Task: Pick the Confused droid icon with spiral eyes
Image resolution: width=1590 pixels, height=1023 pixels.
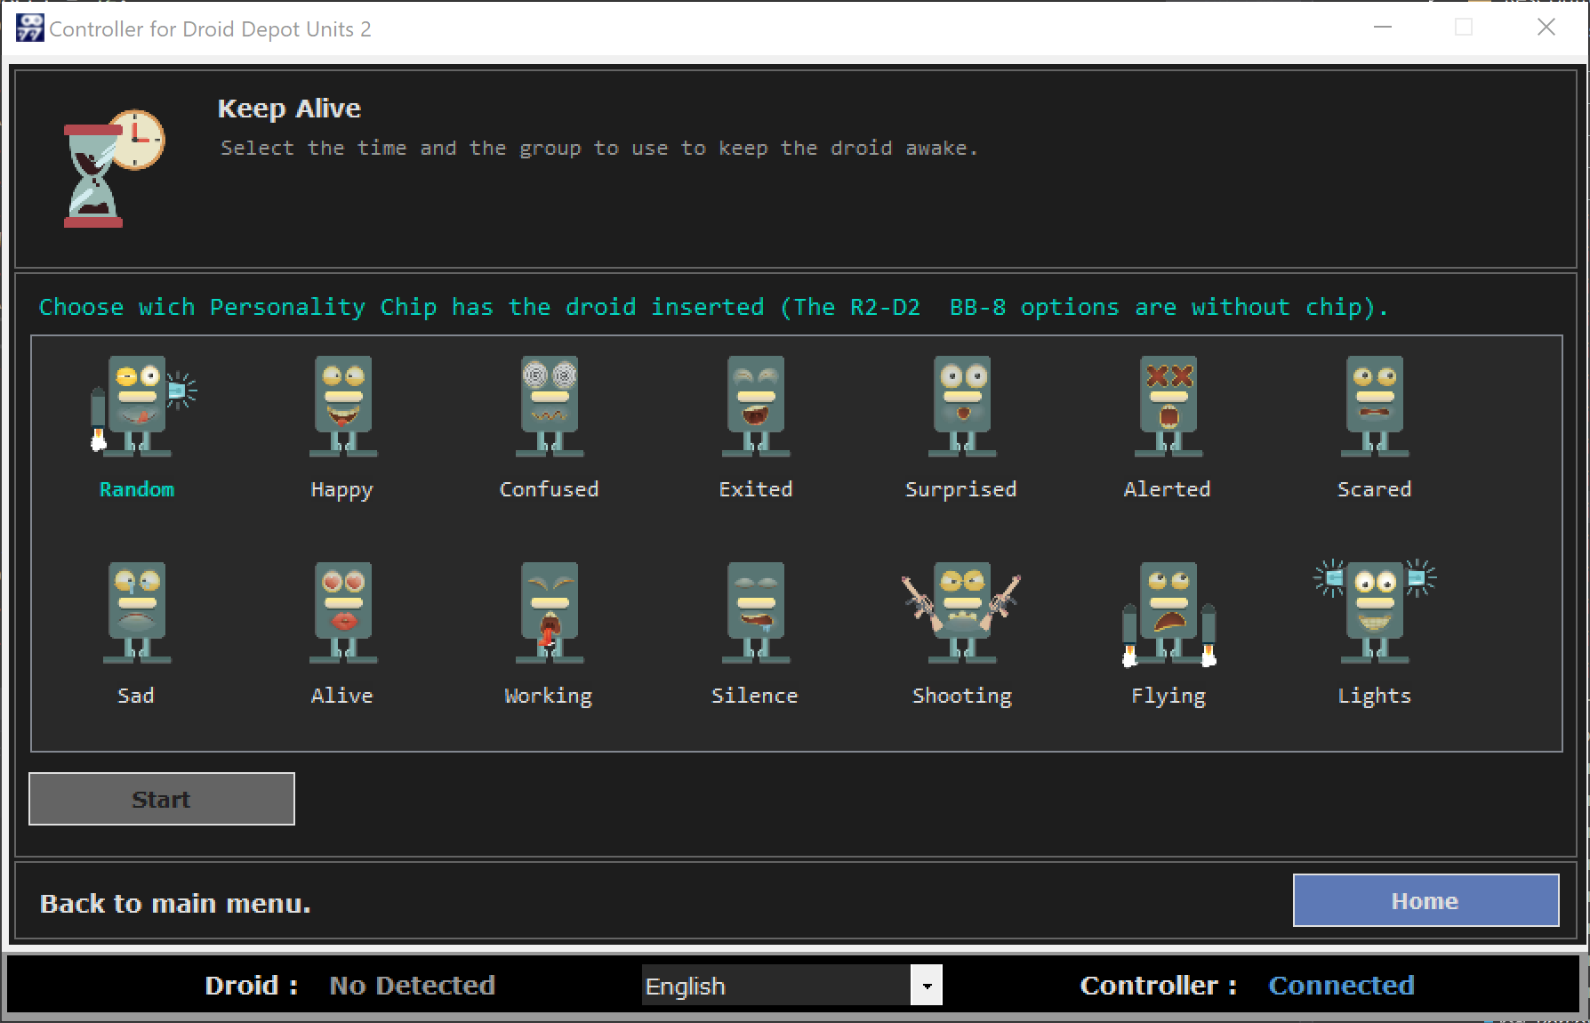Action: tap(550, 406)
